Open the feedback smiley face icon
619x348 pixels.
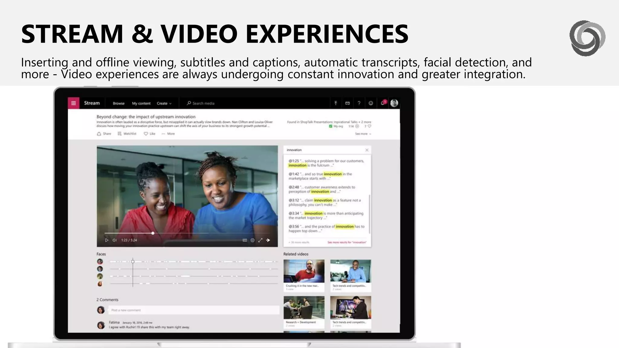371,103
